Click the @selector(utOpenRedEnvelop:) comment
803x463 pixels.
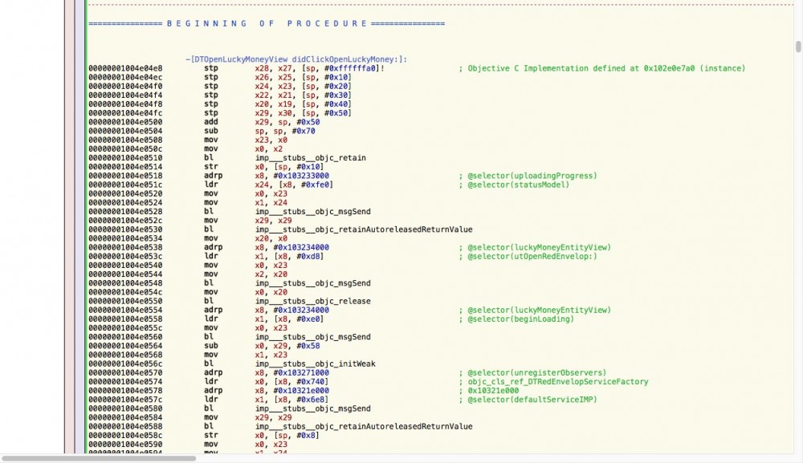(528, 256)
